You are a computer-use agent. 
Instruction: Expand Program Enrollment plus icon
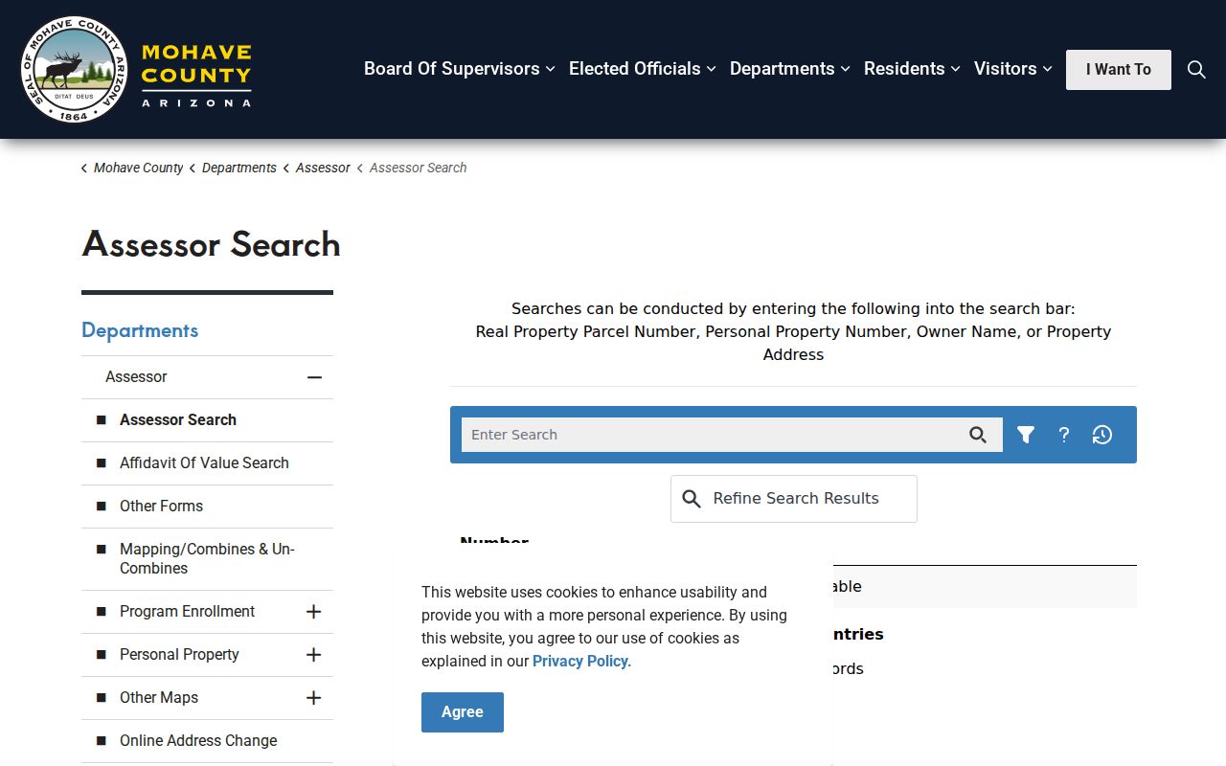point(313,612)
